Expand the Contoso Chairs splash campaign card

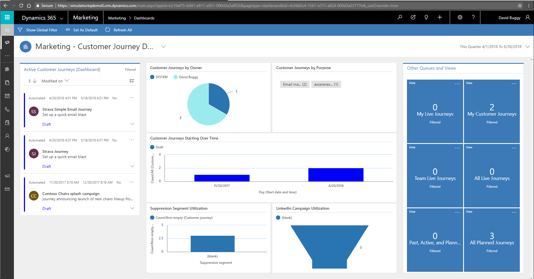pos(132,208)
